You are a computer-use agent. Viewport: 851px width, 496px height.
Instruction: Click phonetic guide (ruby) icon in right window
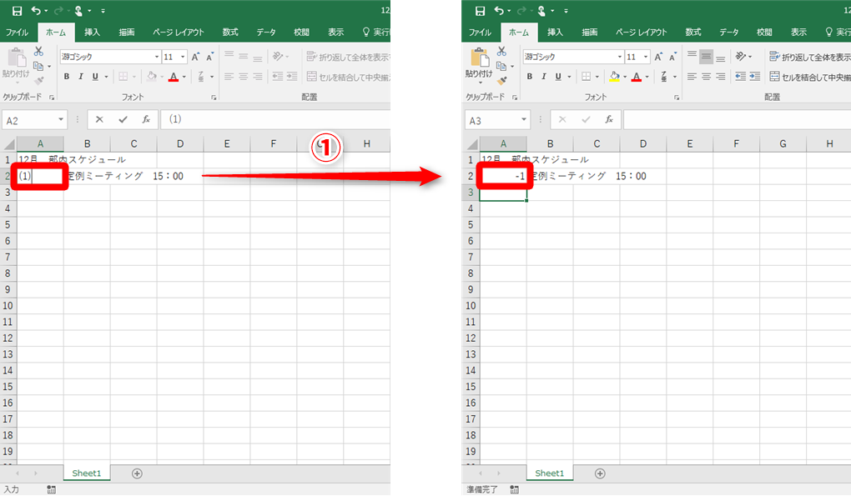coord(664,77)
